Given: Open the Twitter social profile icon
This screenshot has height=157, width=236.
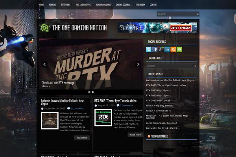Looking at the screenshot, I should (x=149, y=49).
